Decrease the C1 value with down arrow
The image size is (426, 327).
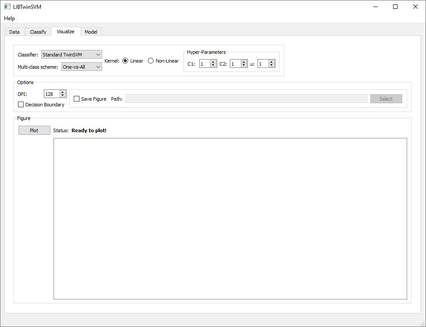tap(213, 65)
